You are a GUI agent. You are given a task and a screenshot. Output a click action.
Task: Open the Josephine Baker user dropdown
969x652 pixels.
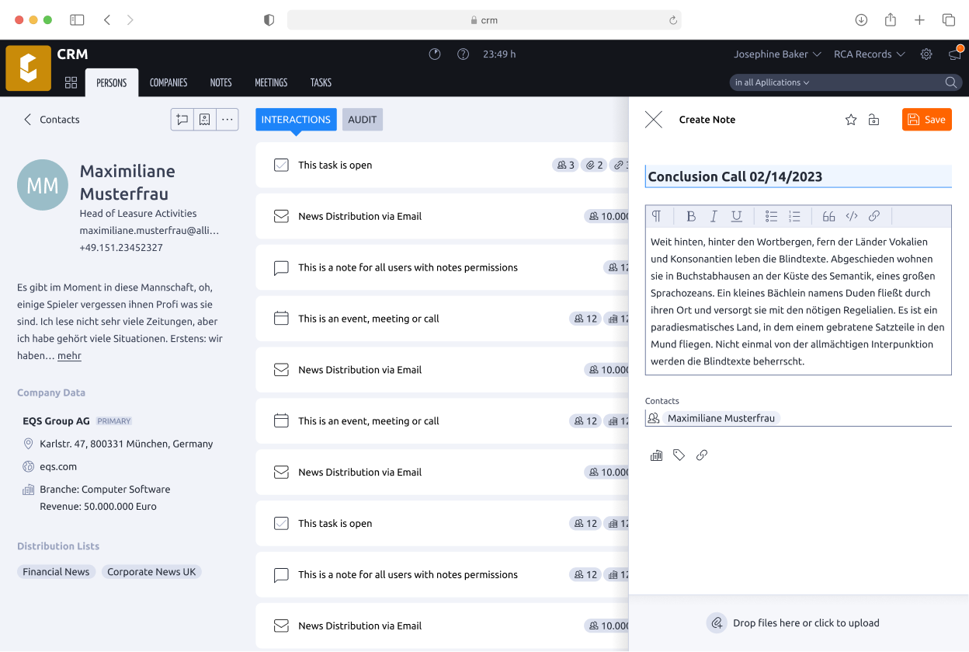(776, 54)
